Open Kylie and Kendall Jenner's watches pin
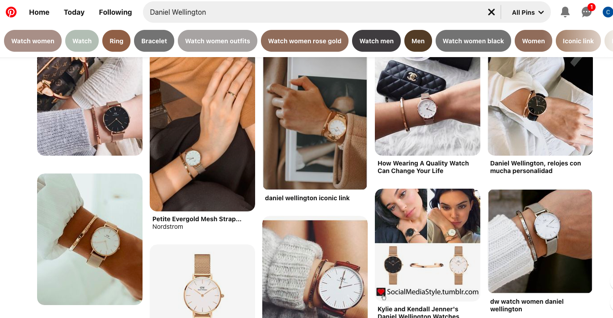The height and width of the screenshot is (318, 613). point(418,313)
